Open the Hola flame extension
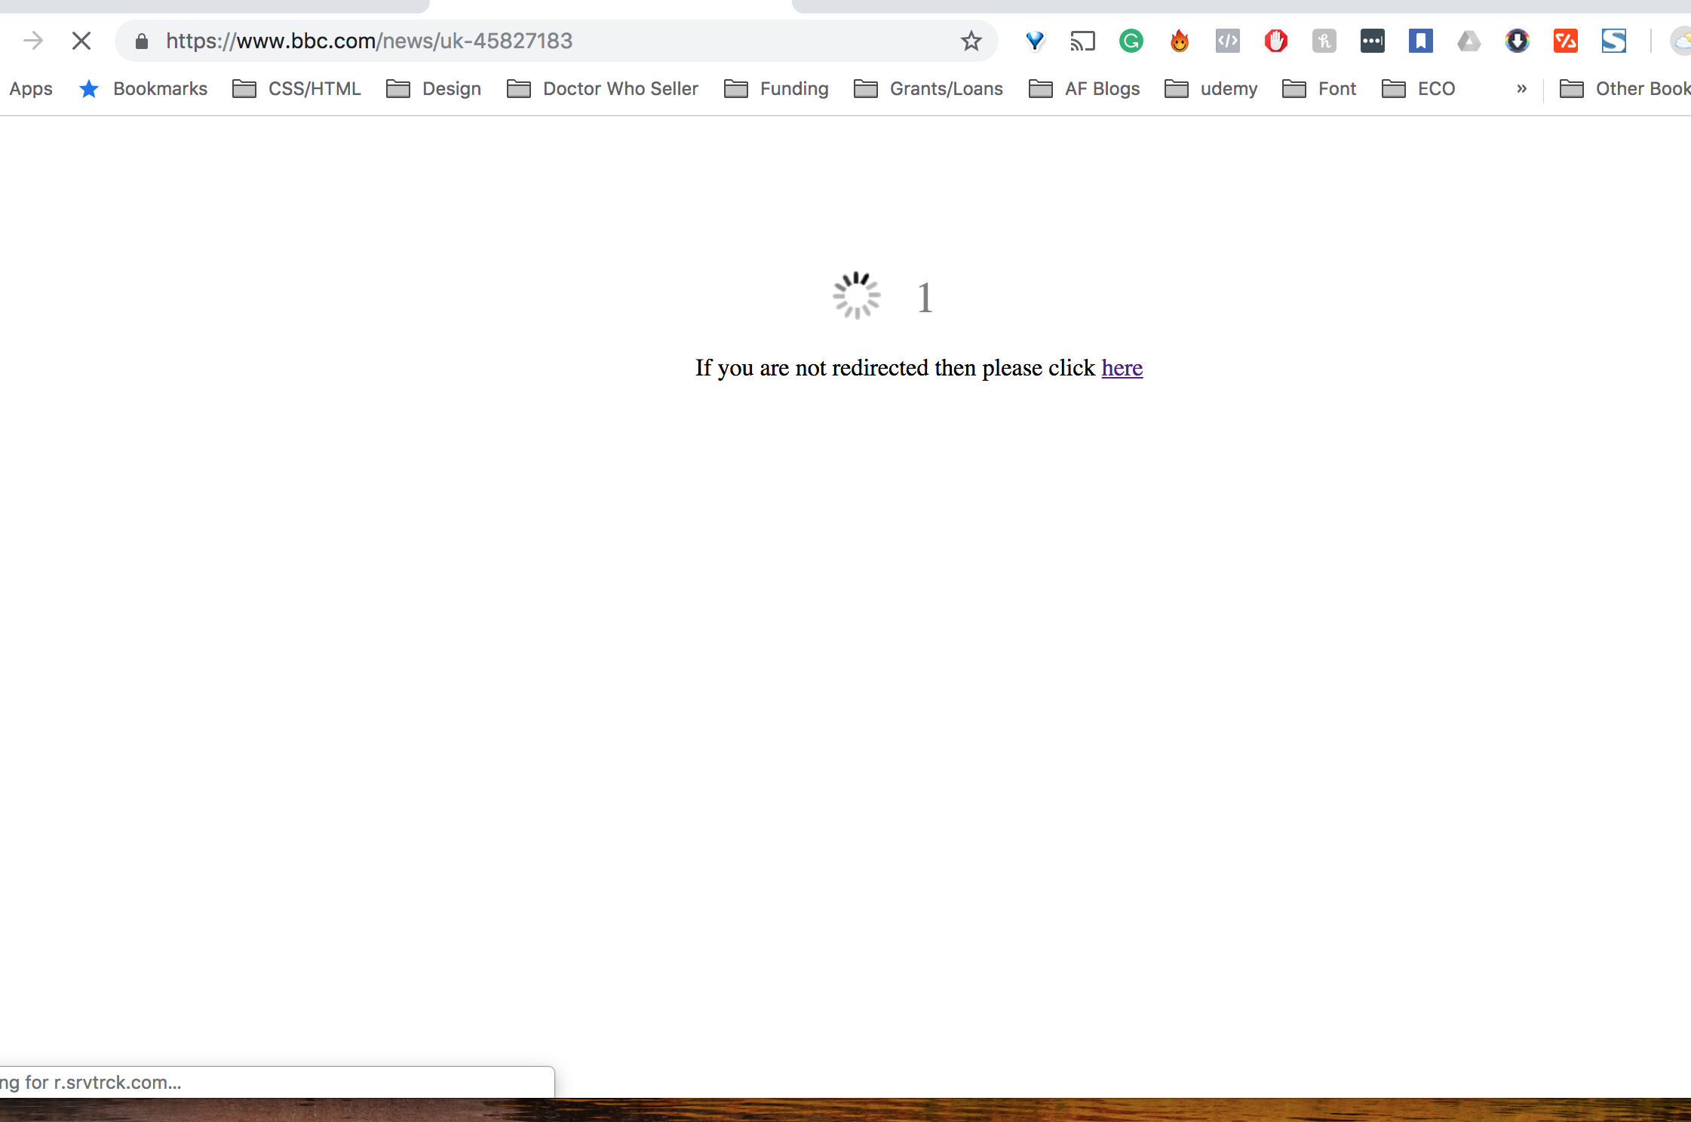Screen dimensions: 1691x1122 tap(1180, 41)
